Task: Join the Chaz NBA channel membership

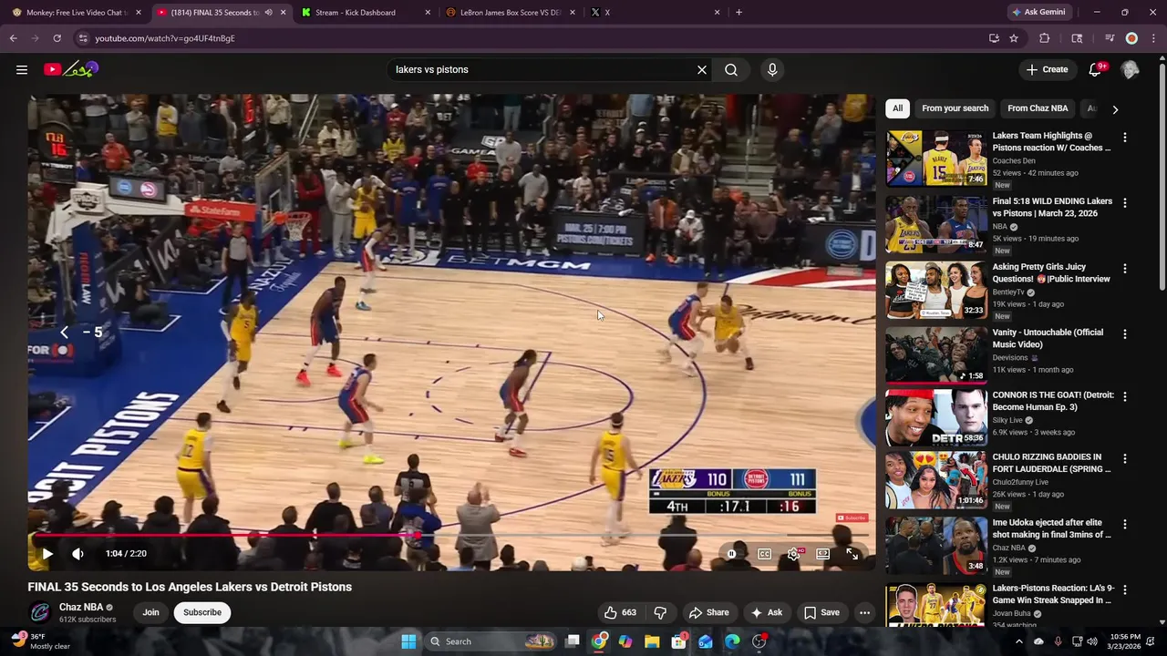Action: tap(150, 612)
